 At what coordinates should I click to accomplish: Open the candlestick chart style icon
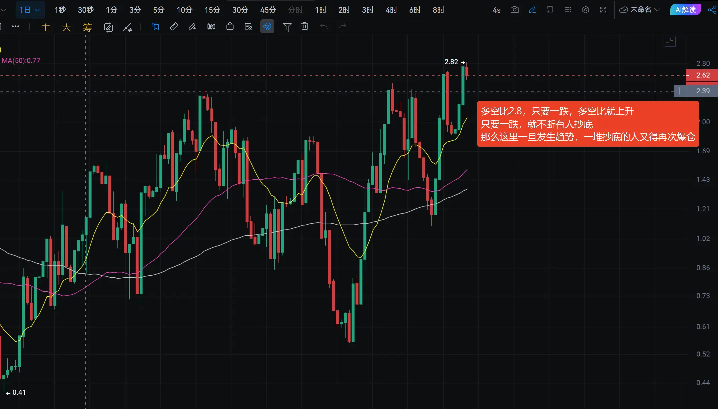211,27
